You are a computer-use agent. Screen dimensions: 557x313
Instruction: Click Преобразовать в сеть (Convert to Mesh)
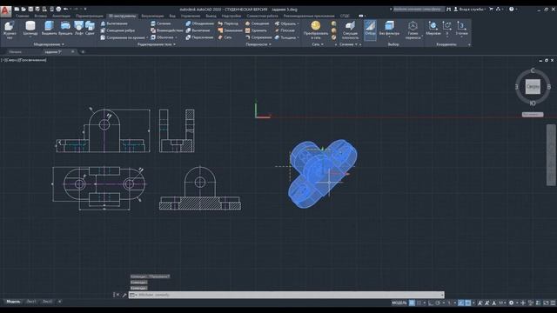(315, 30)
